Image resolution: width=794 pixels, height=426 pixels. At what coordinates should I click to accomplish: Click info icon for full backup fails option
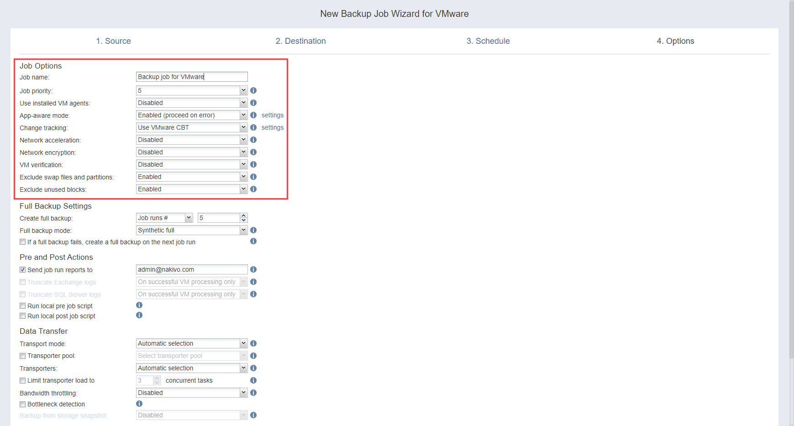click(x=253, y=241)
